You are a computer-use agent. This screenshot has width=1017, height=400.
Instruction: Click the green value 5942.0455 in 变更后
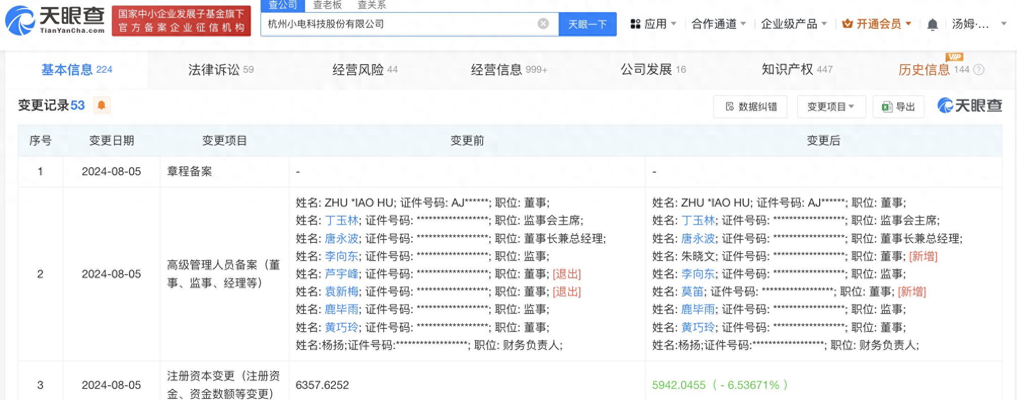point(679,385)
